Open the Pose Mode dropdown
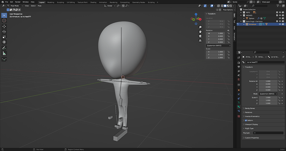 point(15,6)
